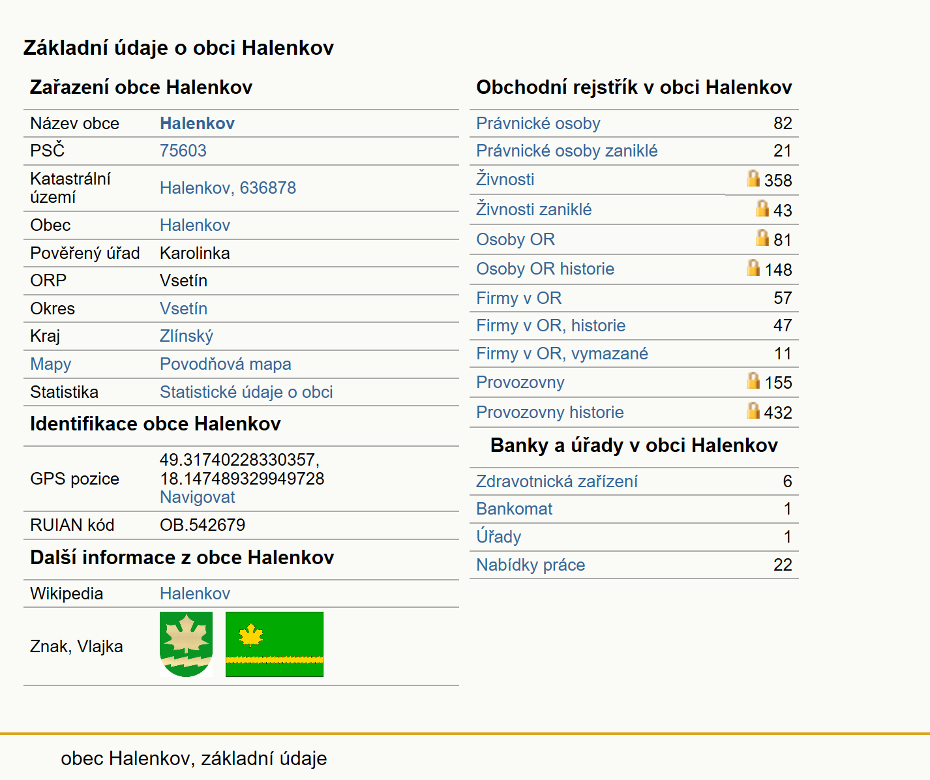
Task: Open the Bankomat link
Action: pyautogui.click(x=514, y=509)
